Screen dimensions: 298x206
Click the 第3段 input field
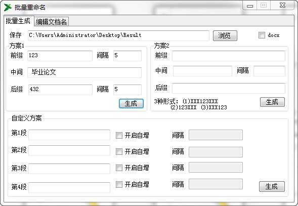(69, 169)
